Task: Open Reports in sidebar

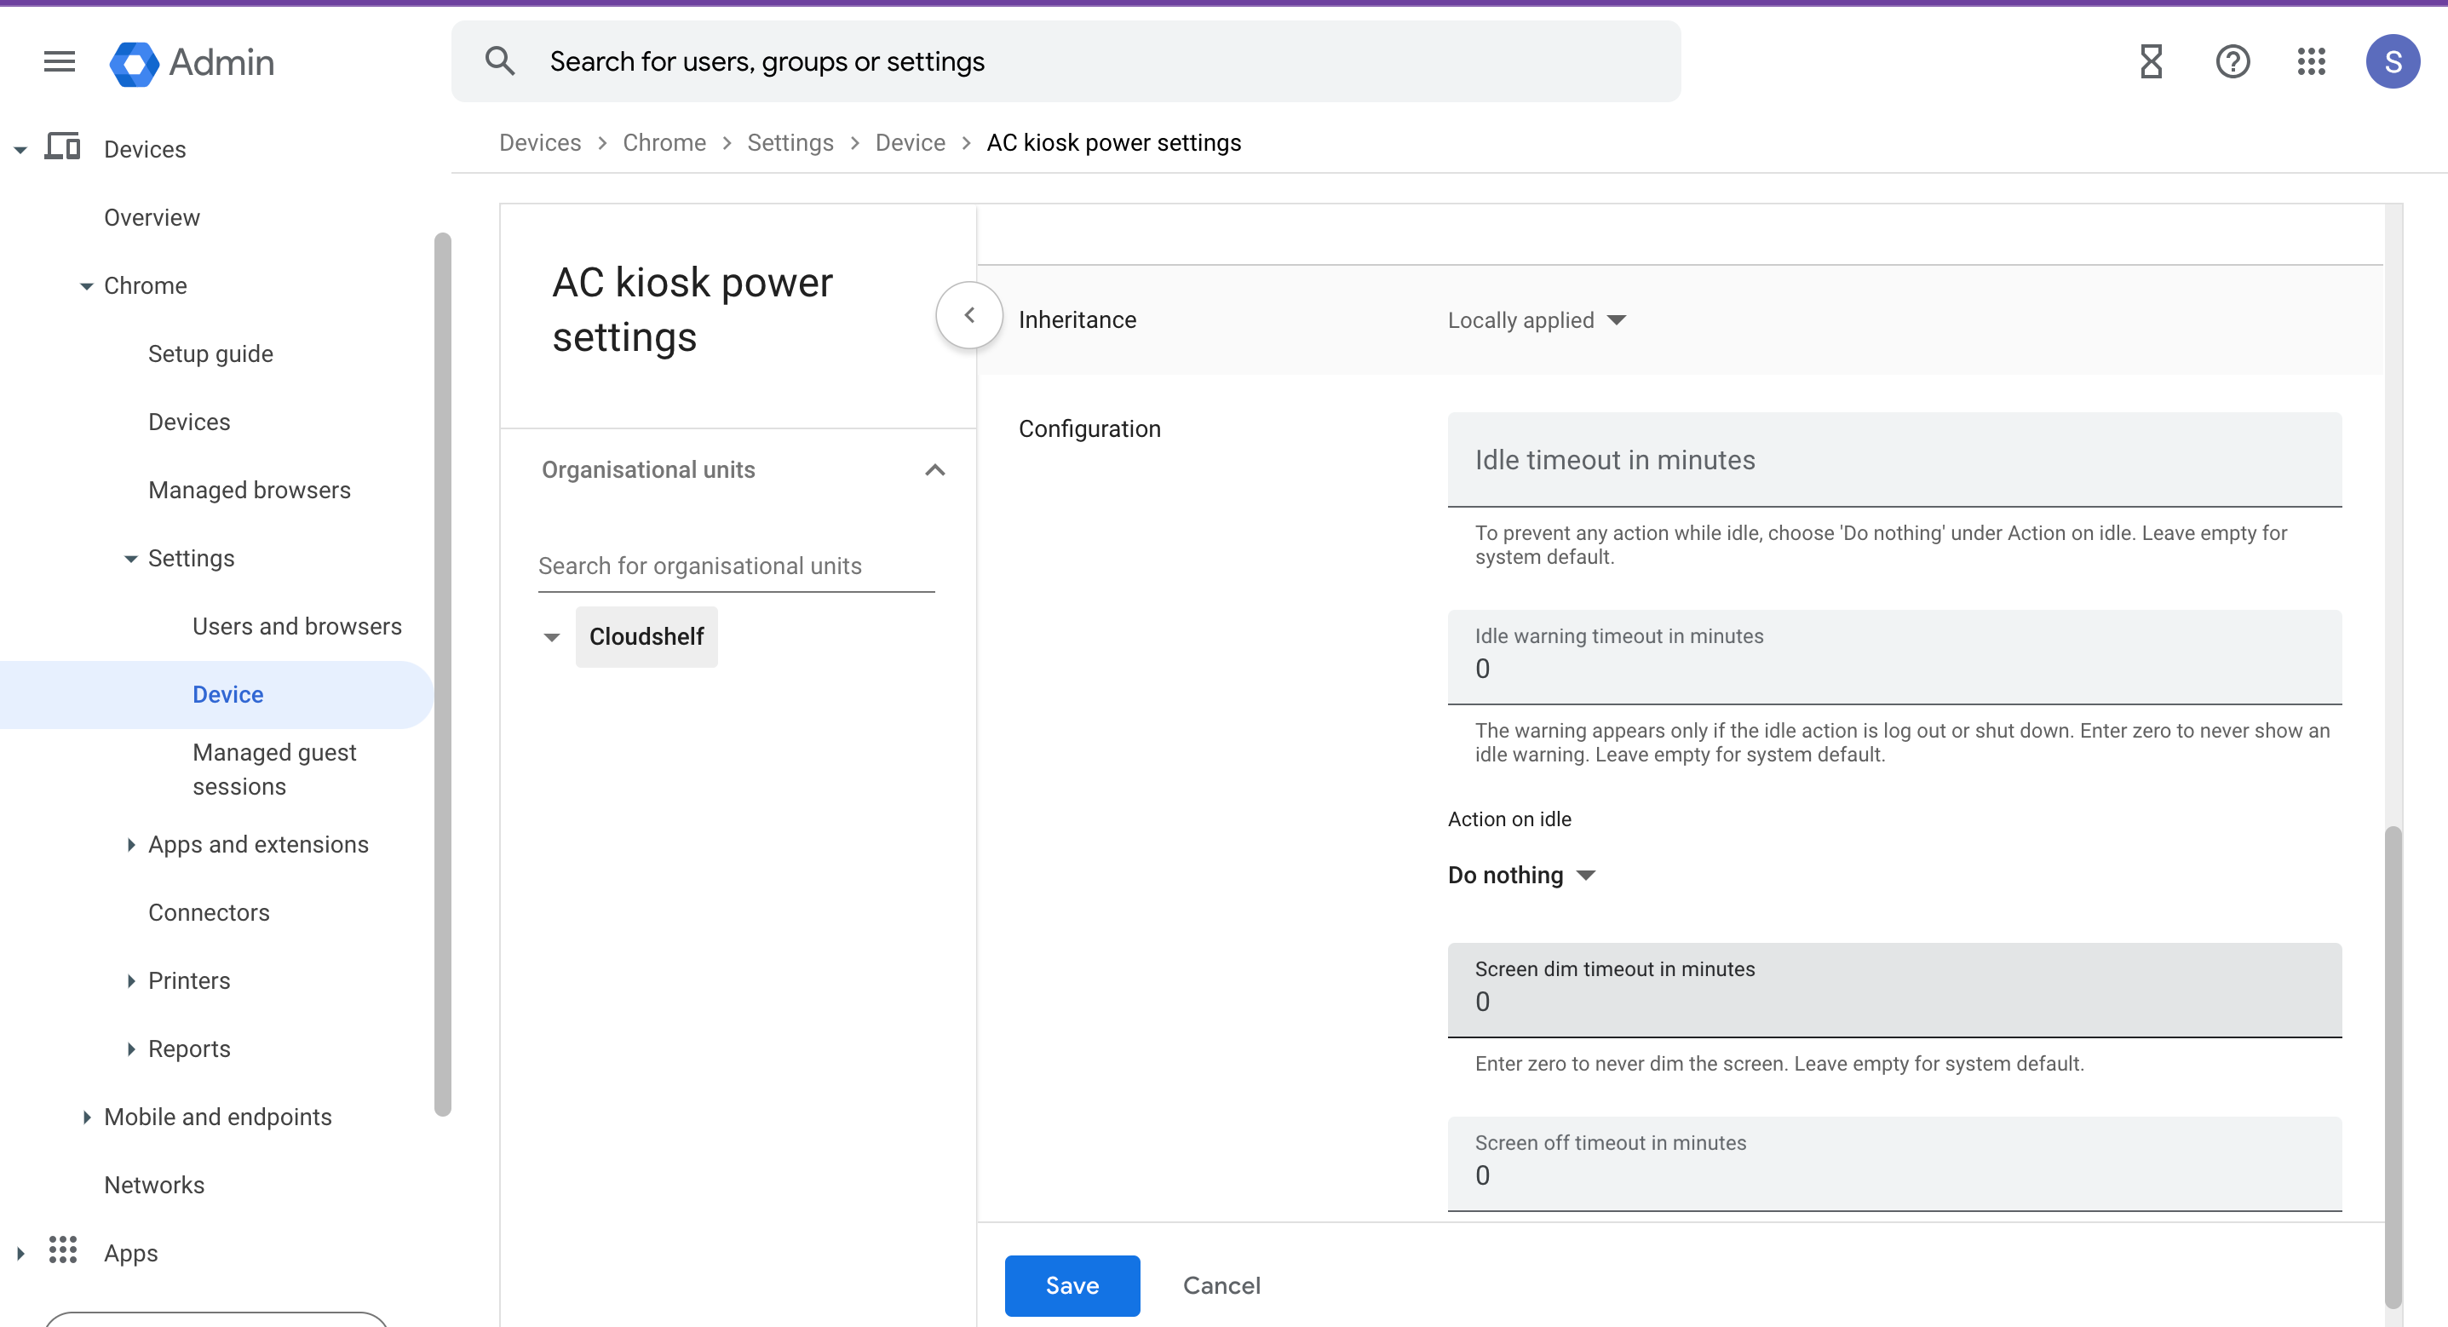Action: (x=189, y=1048)
